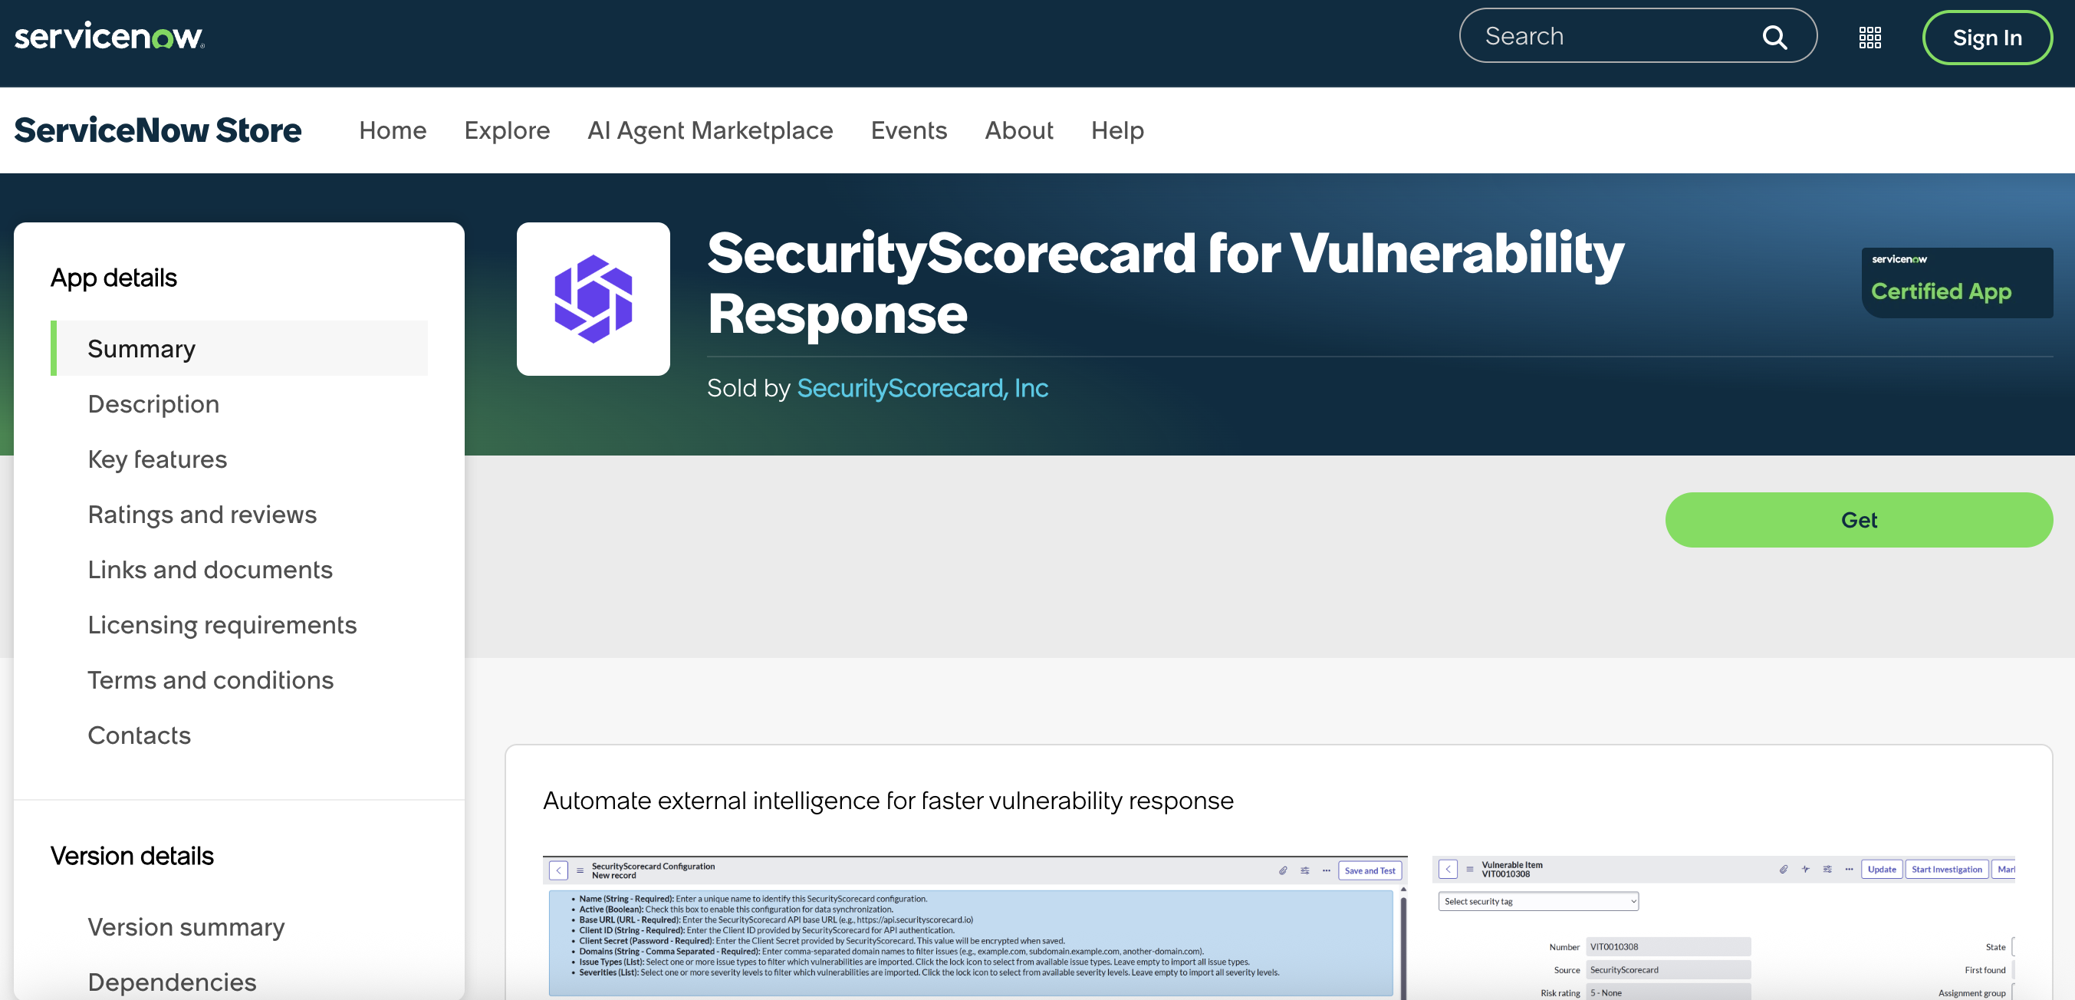Jump to Description section
The image size is (2075, 1000).
(153, 403)
